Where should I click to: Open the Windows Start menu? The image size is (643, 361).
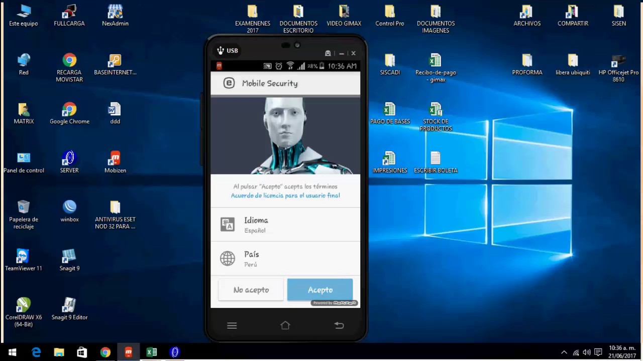tap(12, 352)
